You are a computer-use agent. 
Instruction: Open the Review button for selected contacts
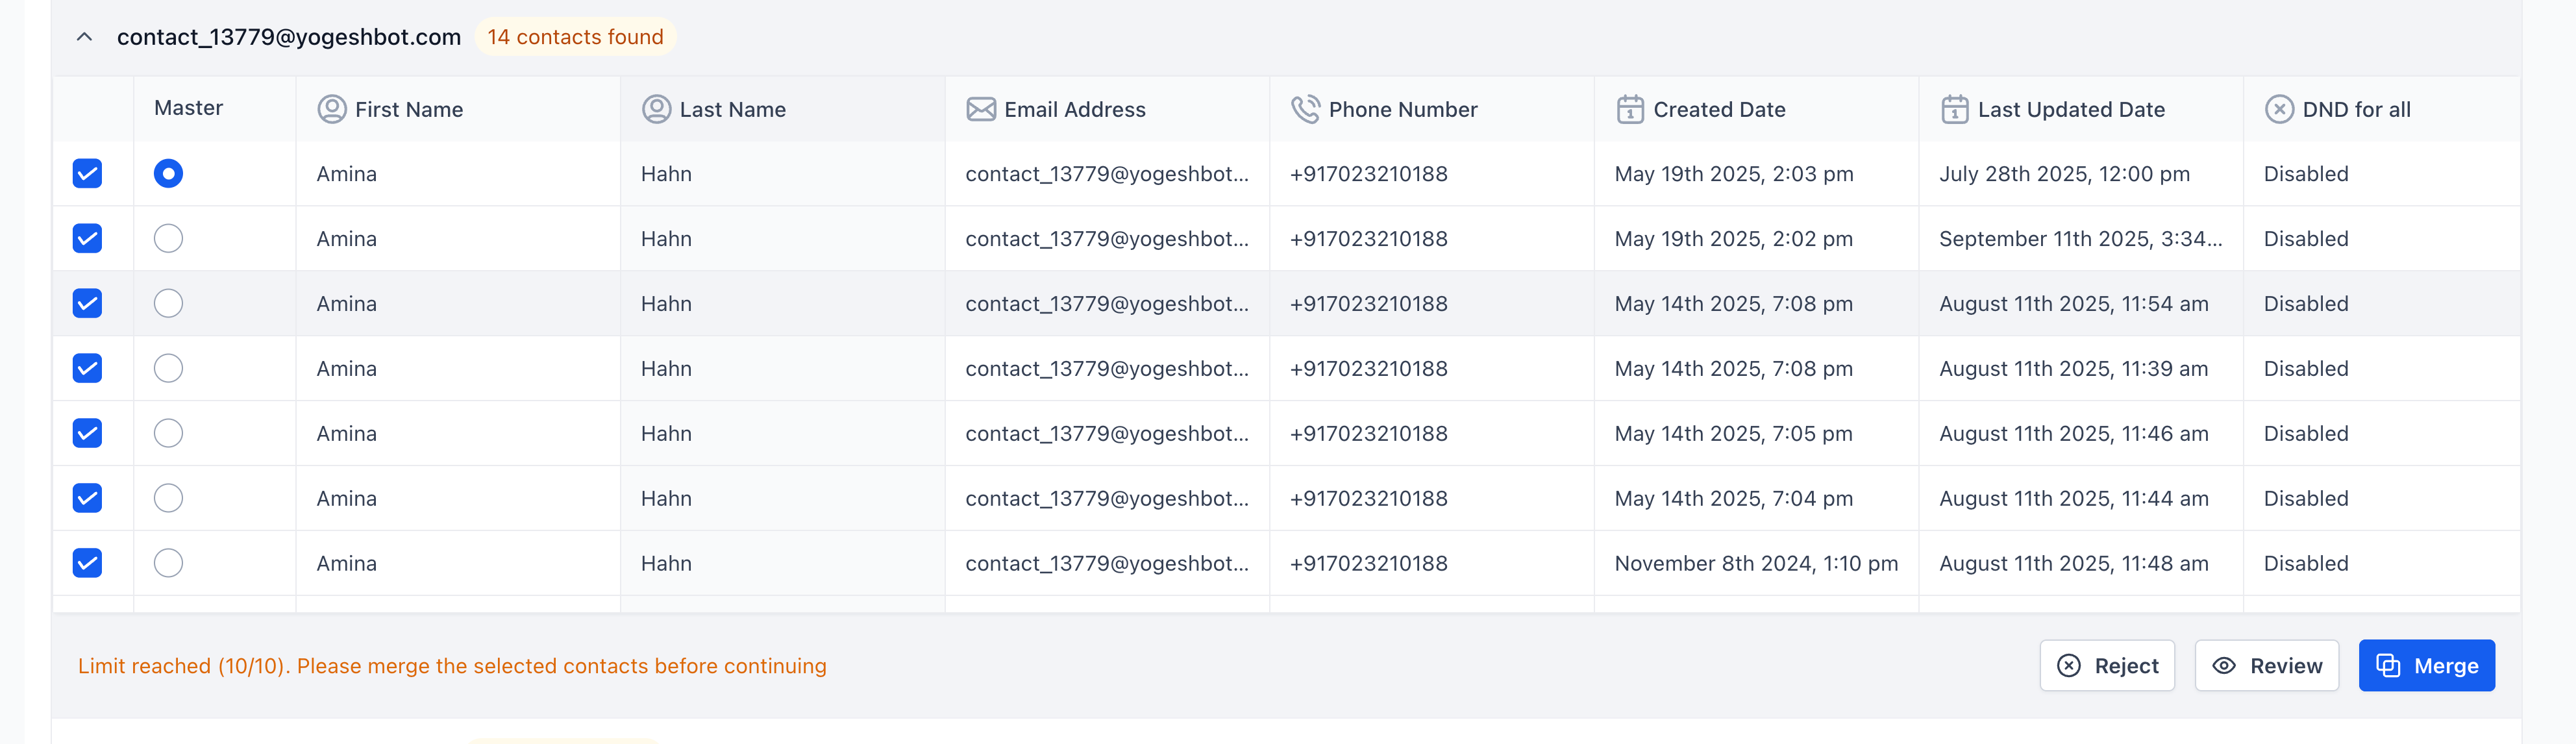[x=2266, y=666]
